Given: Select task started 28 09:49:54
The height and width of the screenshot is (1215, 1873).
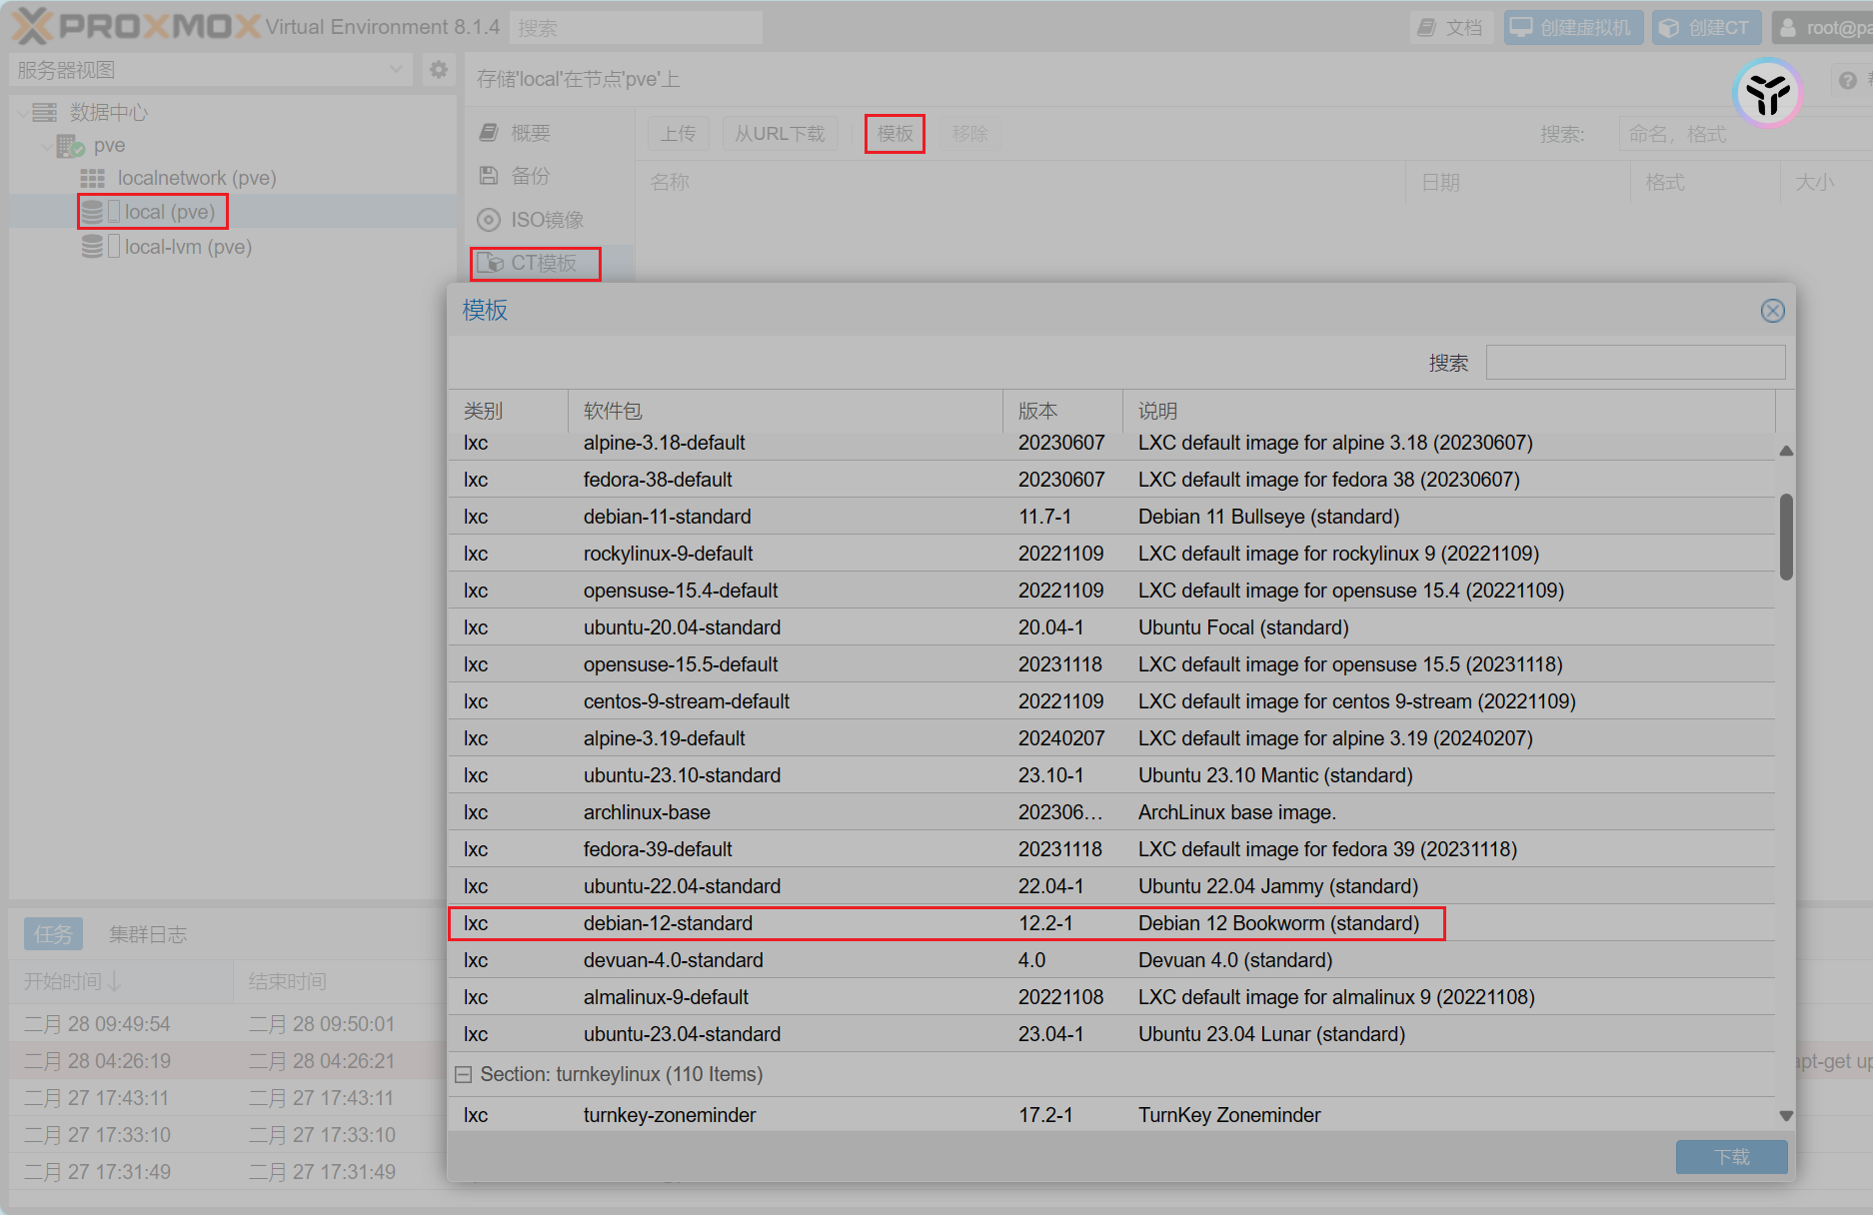Looking at the screenshot, I should [228, 1024].
